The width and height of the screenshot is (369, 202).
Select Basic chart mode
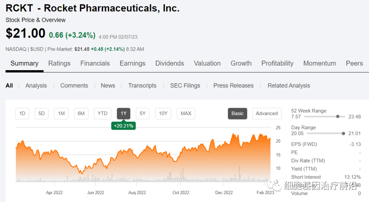(x=237, y=113)
